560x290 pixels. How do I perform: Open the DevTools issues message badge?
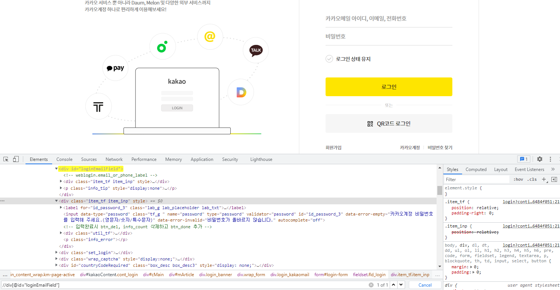pyautogui.click(x=524, y=159)
